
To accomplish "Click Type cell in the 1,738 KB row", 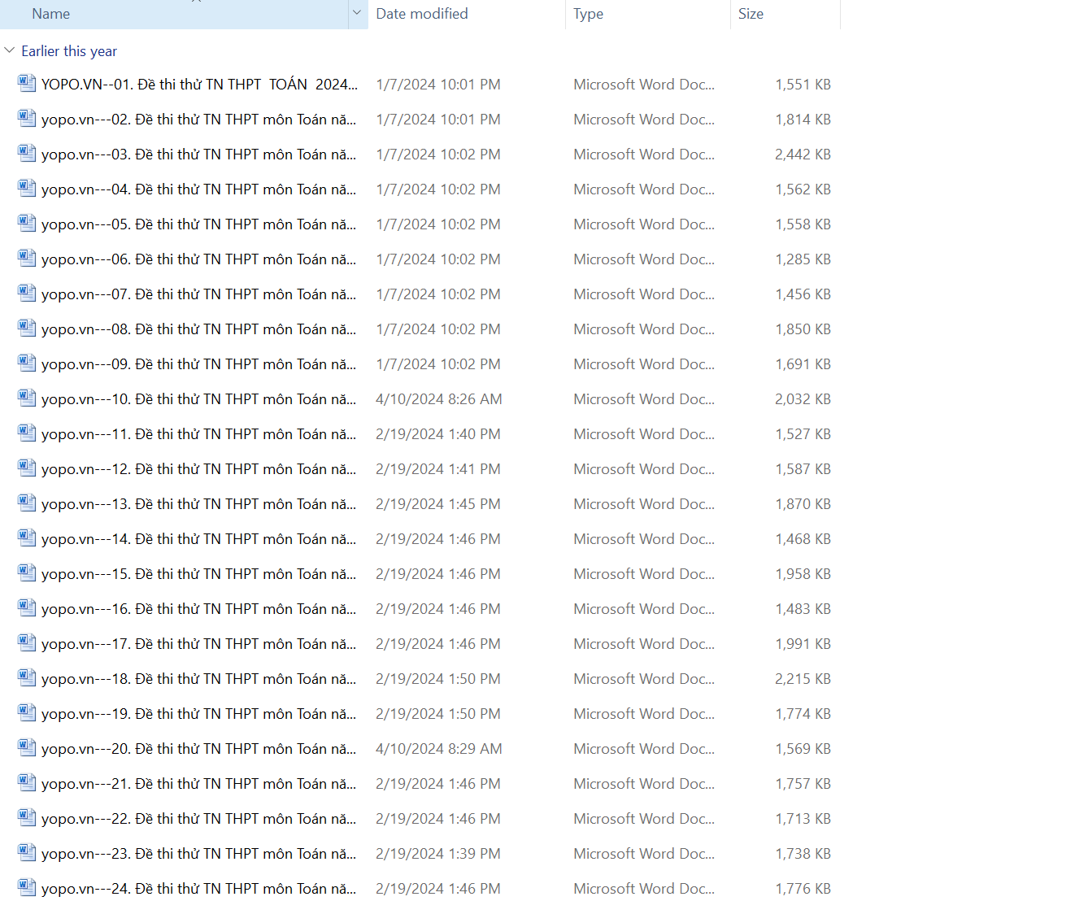I will (644, 854).
